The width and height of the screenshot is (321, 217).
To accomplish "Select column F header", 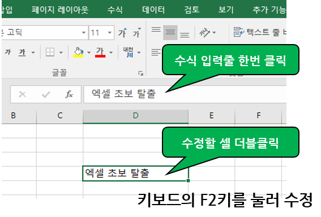I will [259, 116].
